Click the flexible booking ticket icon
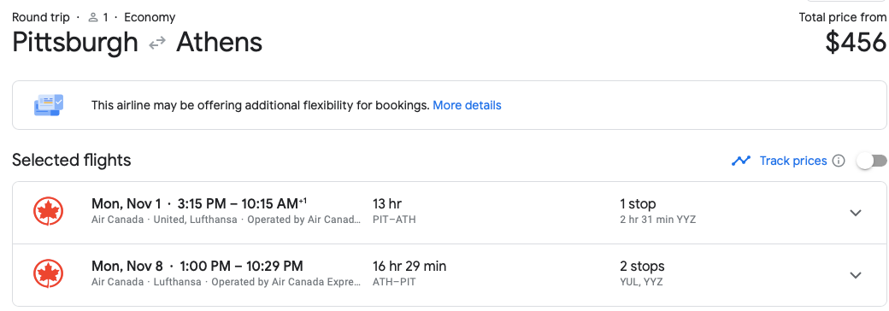This screenshot has width=889, height=311. [49, 105]
